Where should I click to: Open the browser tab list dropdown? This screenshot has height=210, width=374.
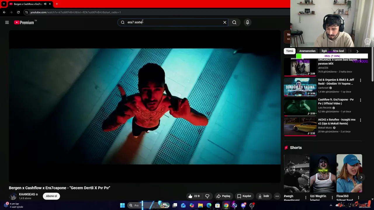point(4,4)
